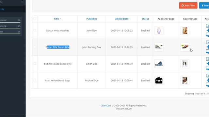Click the 'Matt Yellow Hand Bags' title cell
The width and height of the screenshot is (209, 117).
tap(57, 80)
